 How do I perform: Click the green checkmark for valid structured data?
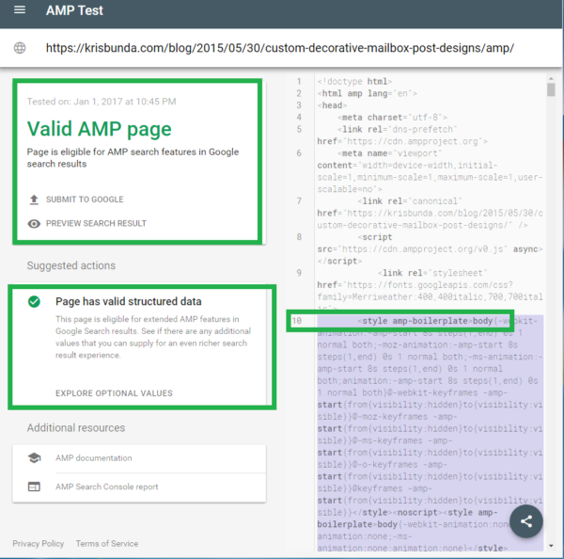(x=34, y=301)
